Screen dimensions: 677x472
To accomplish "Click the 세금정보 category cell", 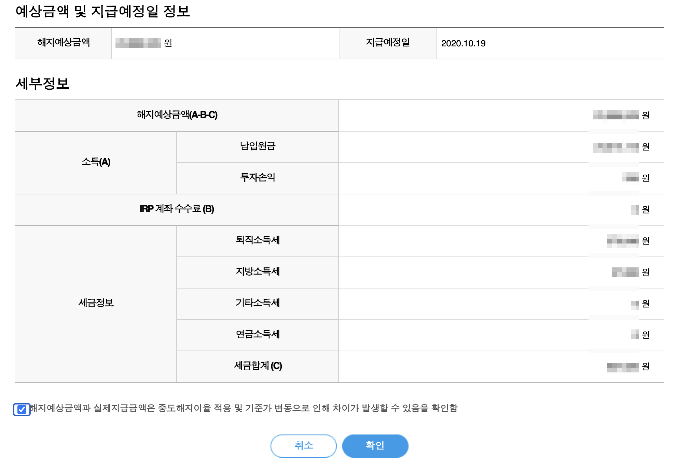I will click(96, 303).
